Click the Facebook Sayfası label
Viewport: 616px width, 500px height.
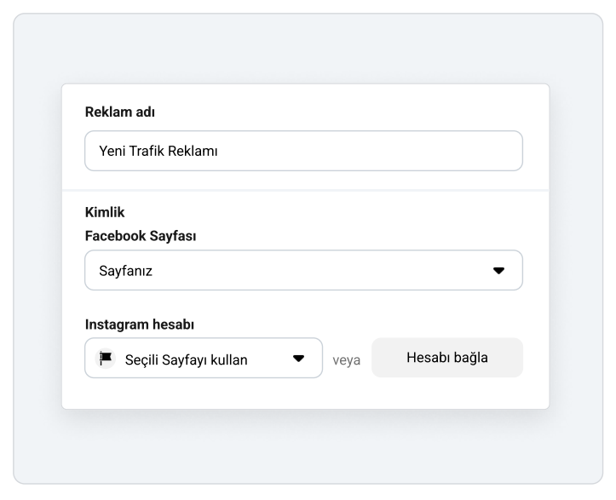(x=141, y=236)
